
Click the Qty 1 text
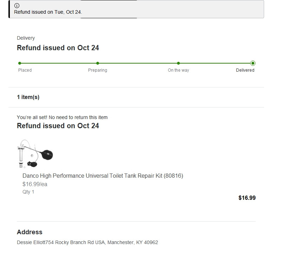coord(28,192)
